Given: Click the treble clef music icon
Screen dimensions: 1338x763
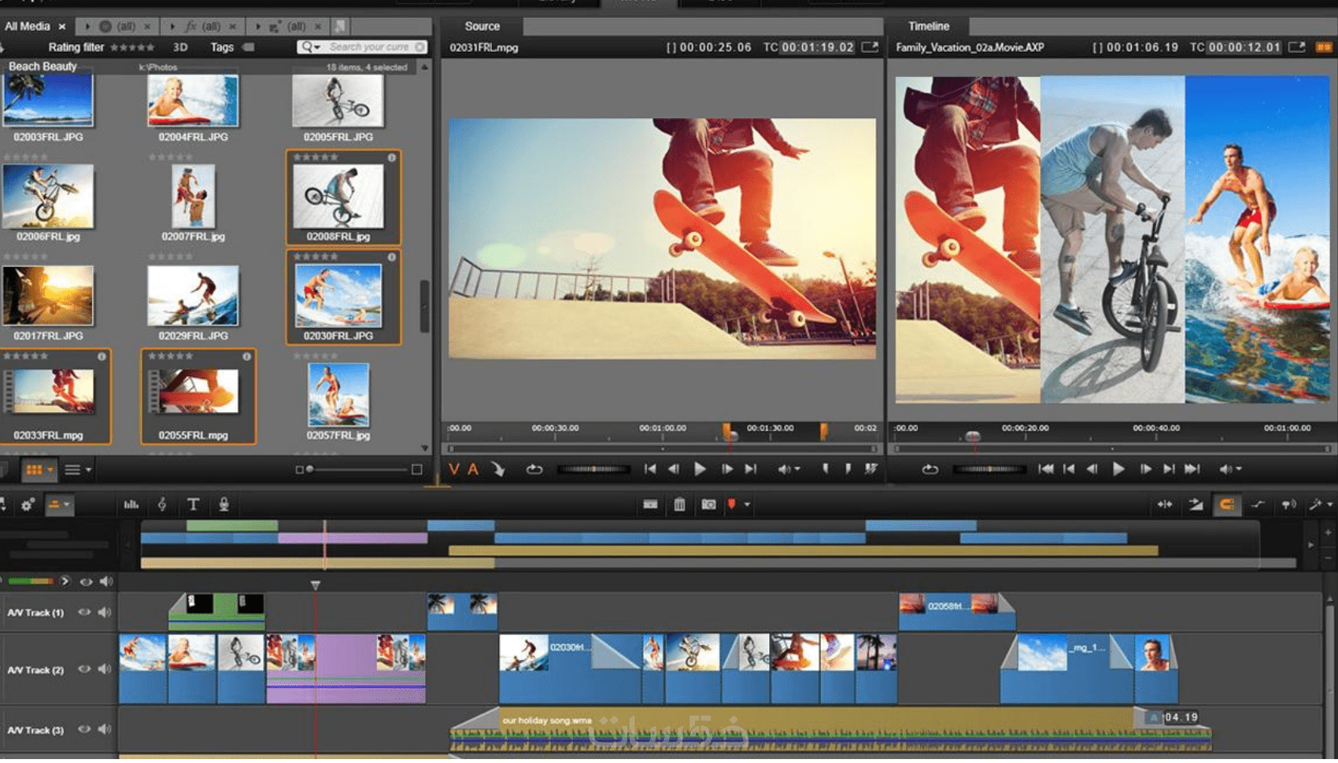Looking at the screenshot, I should [x=162, y=505].
